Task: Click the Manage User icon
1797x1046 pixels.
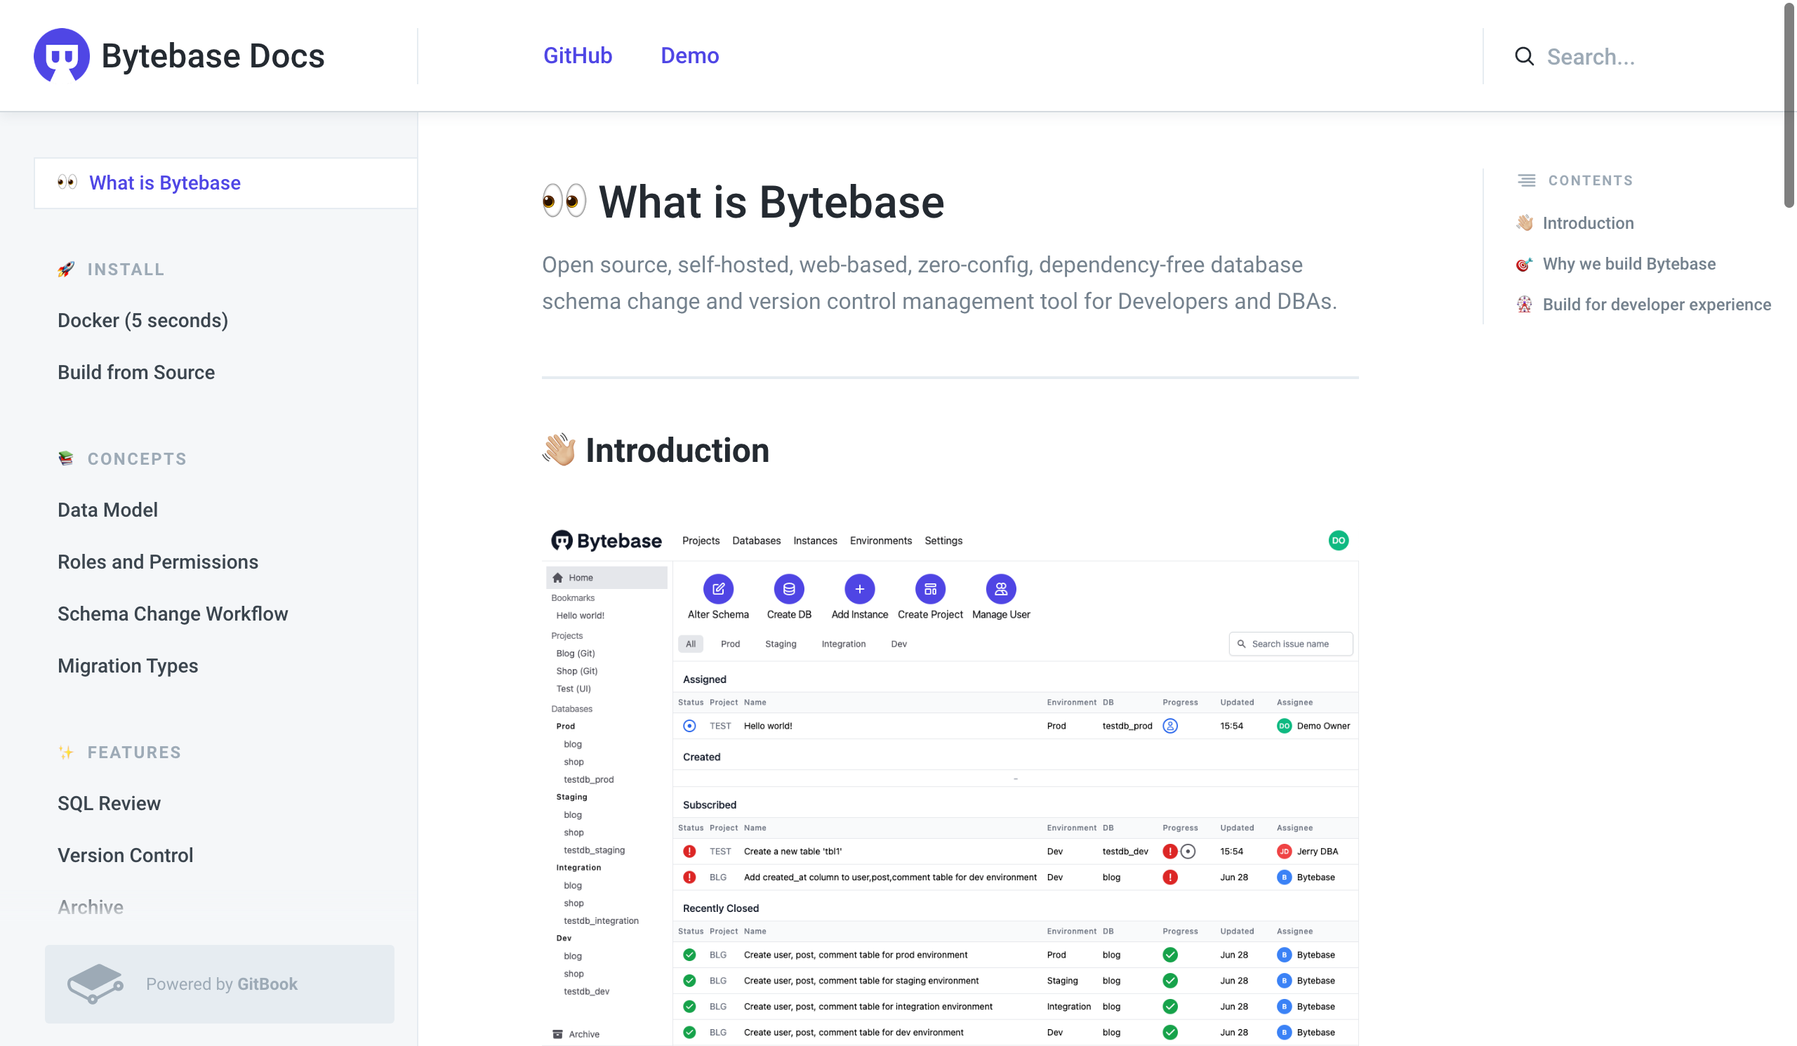Action: coord(1000,588)
